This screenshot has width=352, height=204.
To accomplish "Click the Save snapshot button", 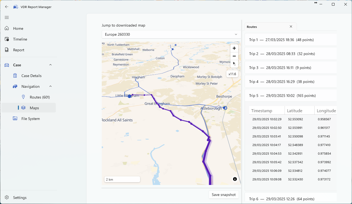I will (224, 195).
